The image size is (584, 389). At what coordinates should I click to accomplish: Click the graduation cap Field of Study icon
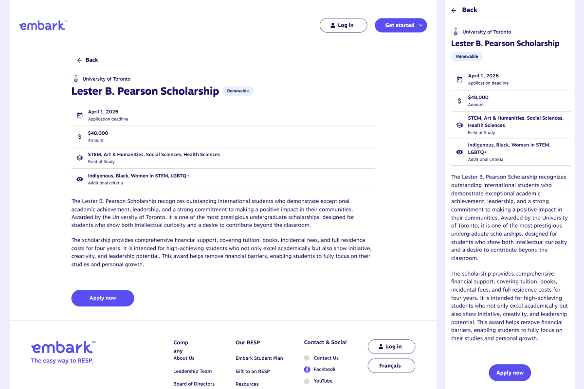[x=80, y=158]
